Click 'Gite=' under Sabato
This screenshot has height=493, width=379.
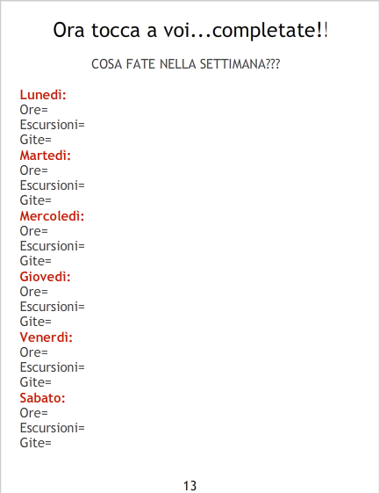coord(35,443)
